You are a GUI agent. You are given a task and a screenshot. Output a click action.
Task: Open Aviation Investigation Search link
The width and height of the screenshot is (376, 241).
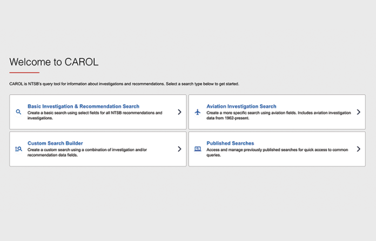(x=241, y=106)
